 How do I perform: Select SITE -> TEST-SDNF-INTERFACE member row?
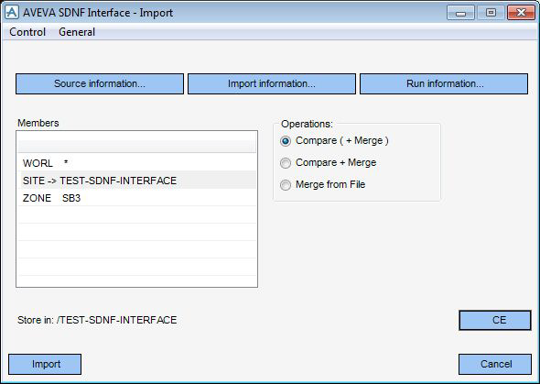pos(136,181)
